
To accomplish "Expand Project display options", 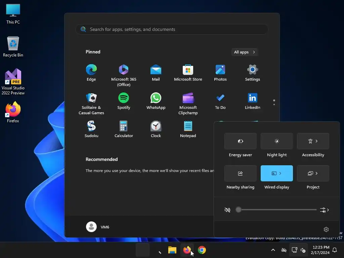I will (316, 173).
